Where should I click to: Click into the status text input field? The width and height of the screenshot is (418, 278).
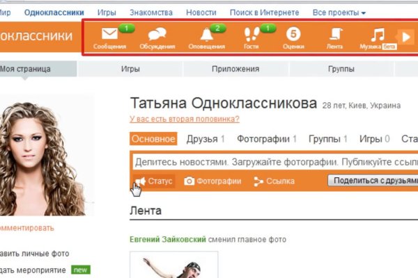pyautogui.click(x=272, y=161)
